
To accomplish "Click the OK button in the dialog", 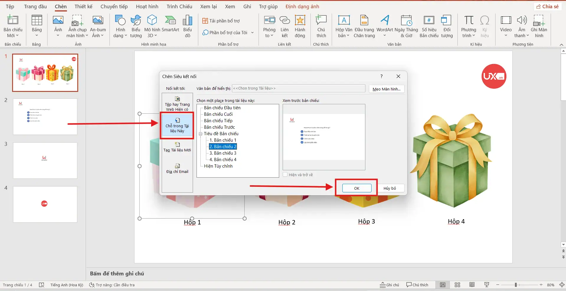I will (x=356, y=188).
